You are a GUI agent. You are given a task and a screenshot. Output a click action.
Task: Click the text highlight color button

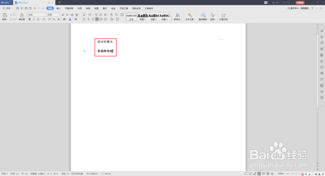pos(64,19)
